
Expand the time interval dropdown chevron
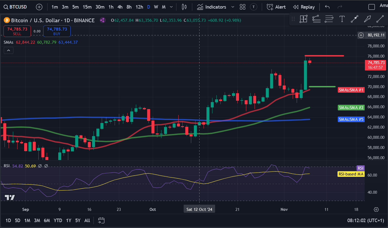[171, 7]
